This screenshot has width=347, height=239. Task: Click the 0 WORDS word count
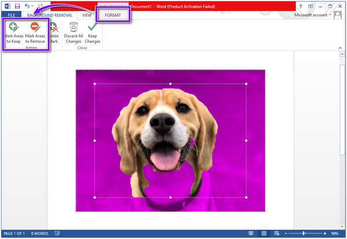click(x=39, y=233)
